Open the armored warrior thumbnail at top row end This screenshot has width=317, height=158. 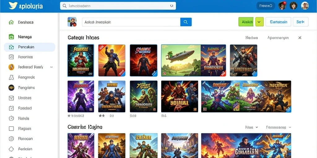(x=244, y=60)
